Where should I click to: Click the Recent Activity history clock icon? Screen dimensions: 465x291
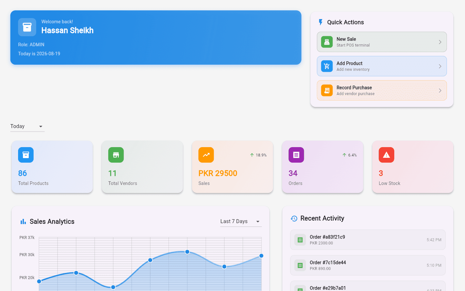(294, 219)
